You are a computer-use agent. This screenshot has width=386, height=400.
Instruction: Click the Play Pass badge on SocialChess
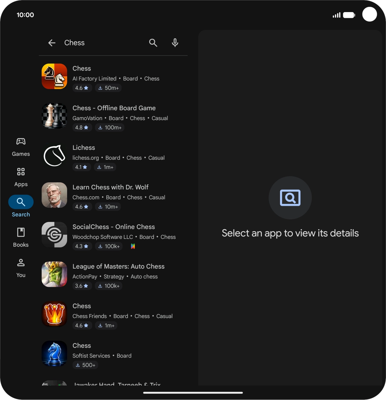[133, 246]
